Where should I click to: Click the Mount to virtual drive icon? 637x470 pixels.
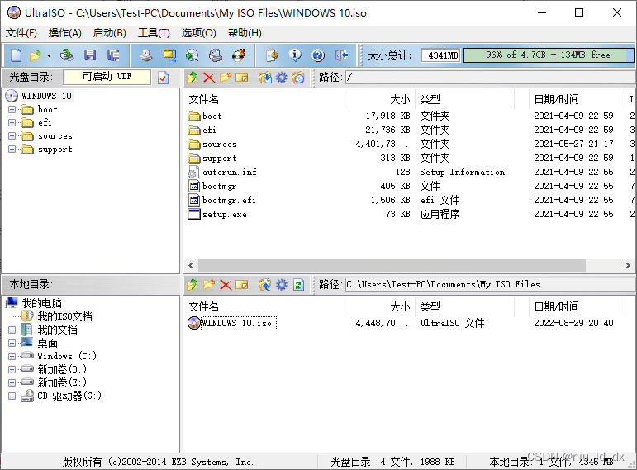(216, 55)
